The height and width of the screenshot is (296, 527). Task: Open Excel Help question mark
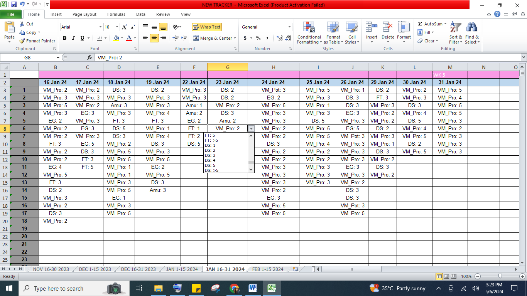pos(497,14)
